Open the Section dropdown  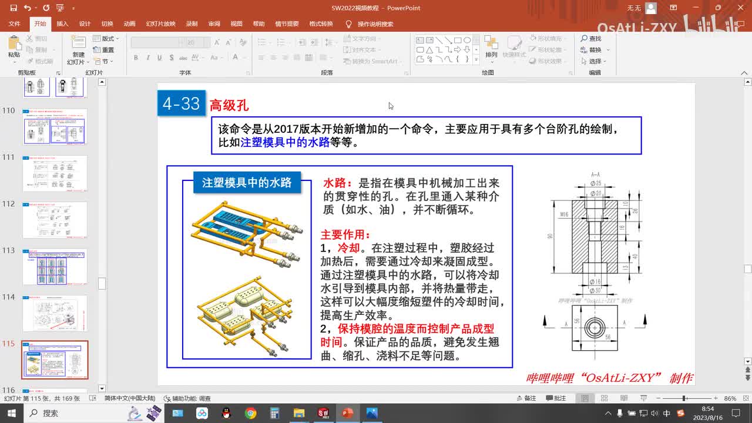[x=103, y=61]
